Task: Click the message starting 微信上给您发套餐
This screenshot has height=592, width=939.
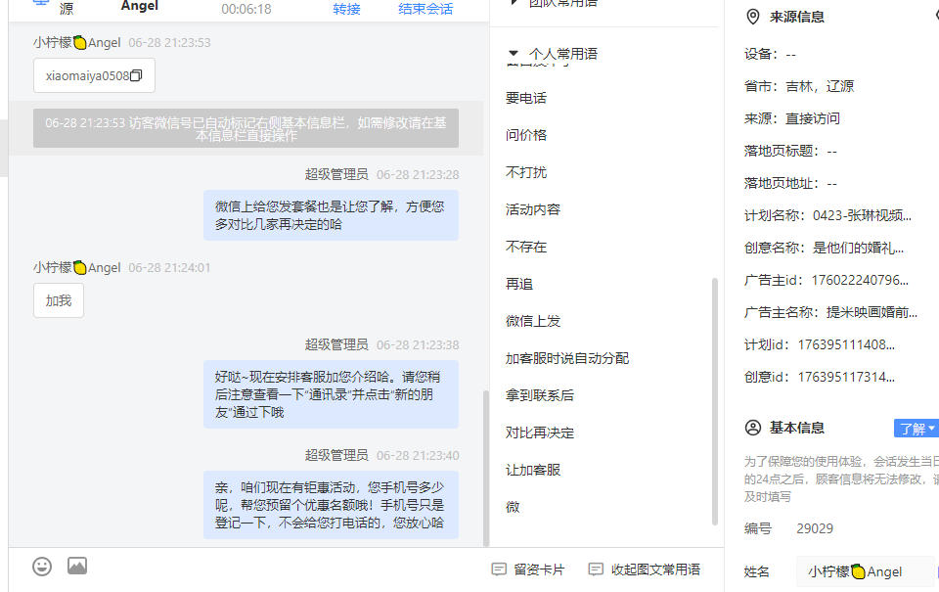Action: [331, 215]
